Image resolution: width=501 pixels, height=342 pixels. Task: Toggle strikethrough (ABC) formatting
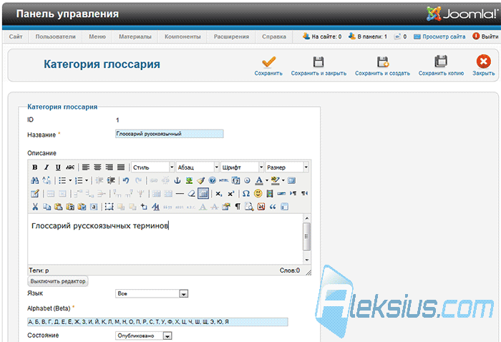[x=70, y=167]
